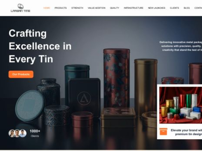Go to the Clients page
The height and width of the screenshot is (151, 202).
click(174, 8)
